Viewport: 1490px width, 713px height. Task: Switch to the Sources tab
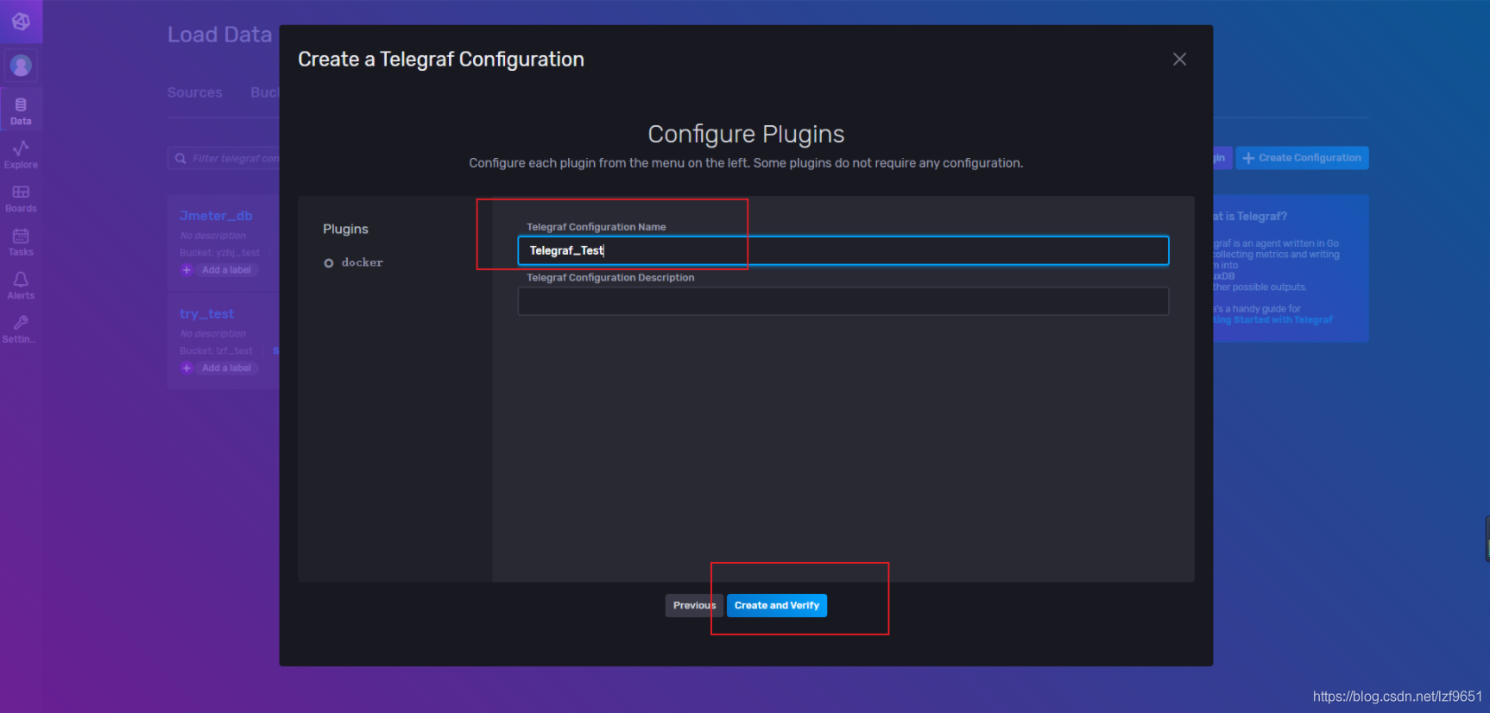click(x=194, y=92)
